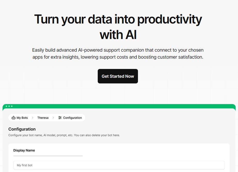Viewport: 238px width, 172px height.
Task: Click the robot icon beside My Bots
Action: click(x=13, y=118)
